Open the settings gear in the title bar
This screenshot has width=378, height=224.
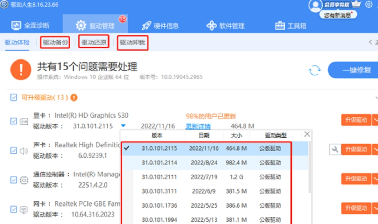(369, 5)
